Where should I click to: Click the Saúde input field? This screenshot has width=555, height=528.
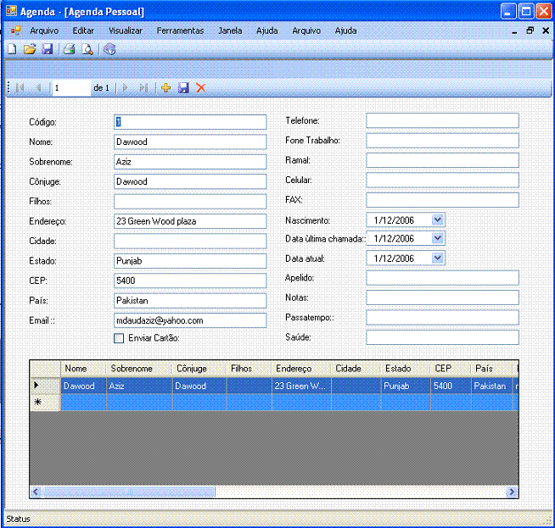tap(442, 337)
